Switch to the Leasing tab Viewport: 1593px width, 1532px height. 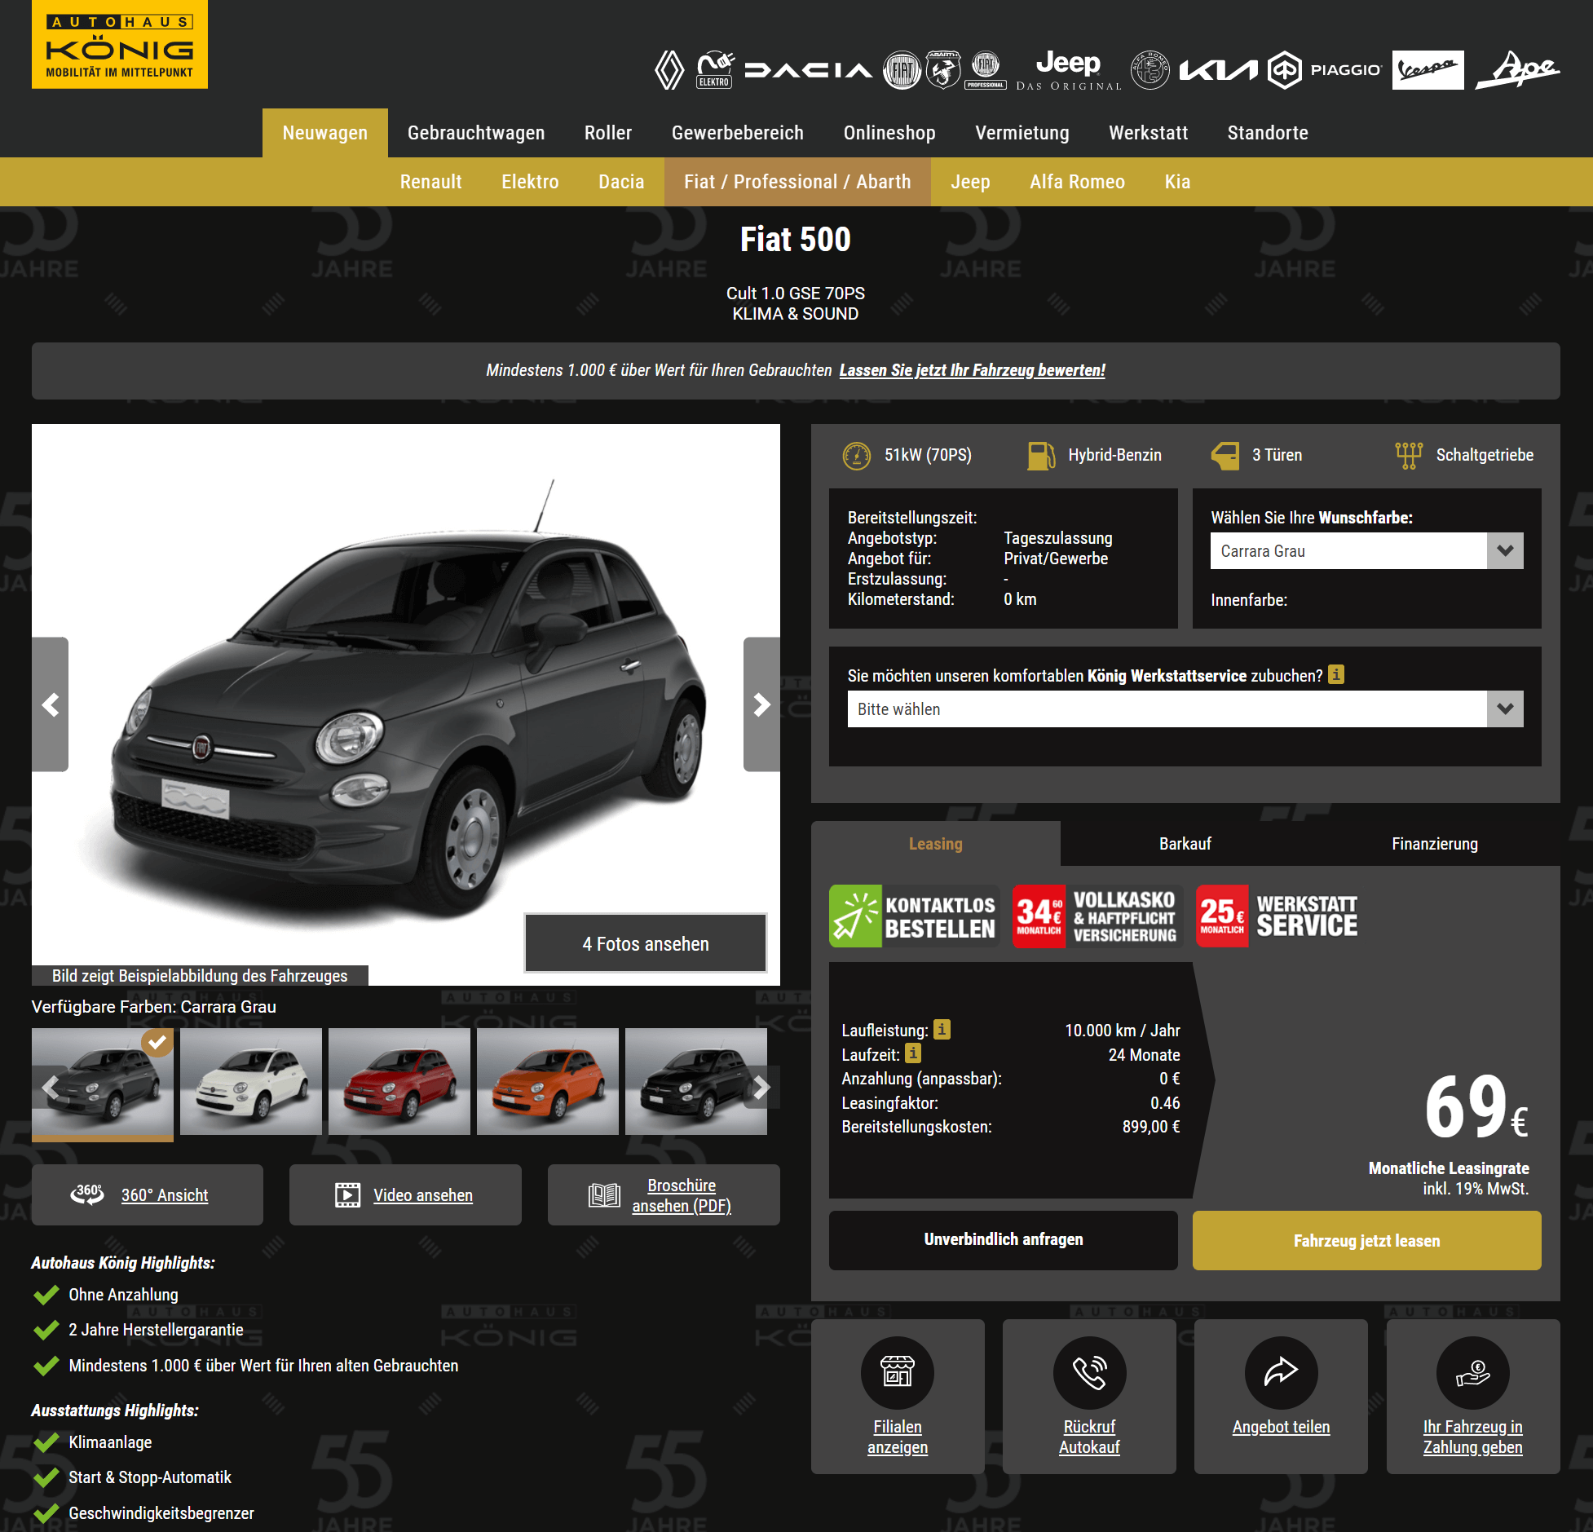coord(936,844)
